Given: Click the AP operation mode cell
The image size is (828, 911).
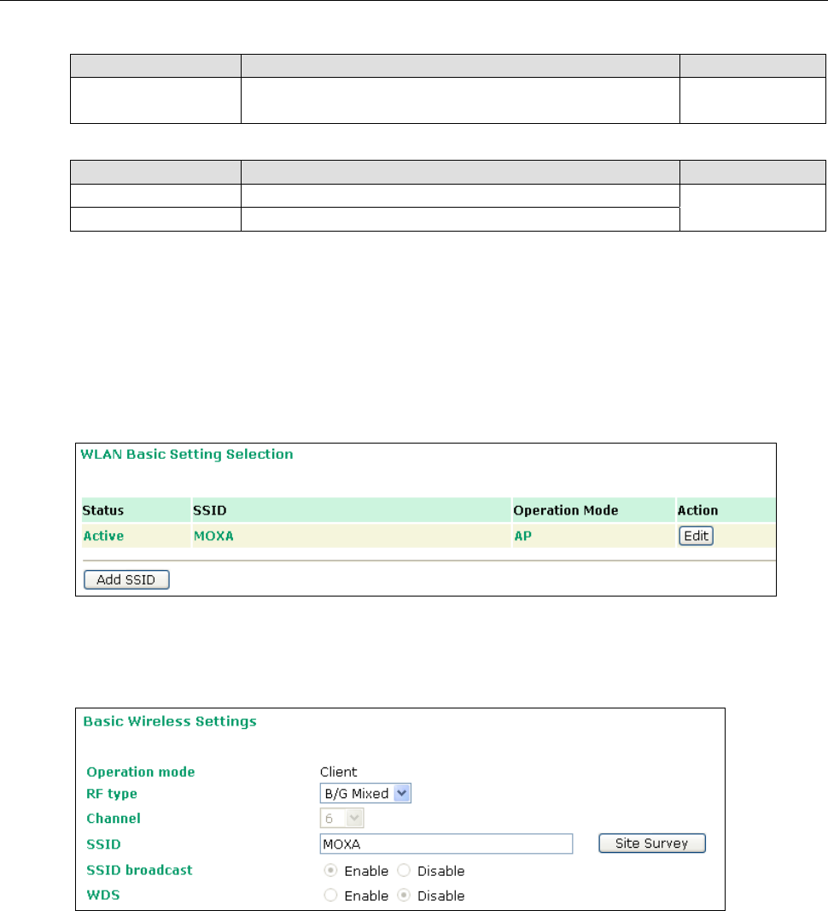Looking at the screenshot, I should tap(593, 536).
